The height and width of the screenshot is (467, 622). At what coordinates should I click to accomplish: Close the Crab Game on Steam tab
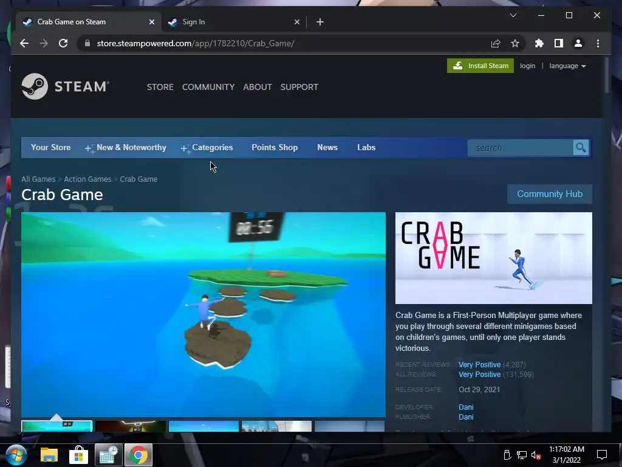[x=151, y=22]
